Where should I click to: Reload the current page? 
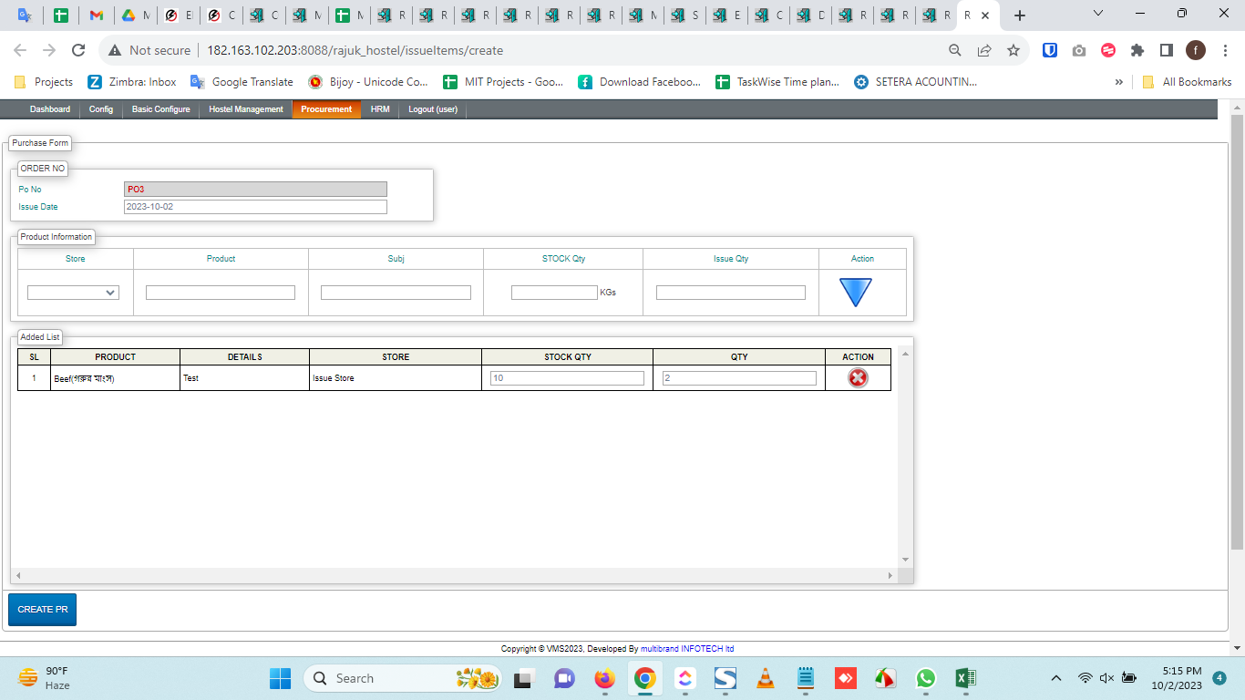pos(78,50)
